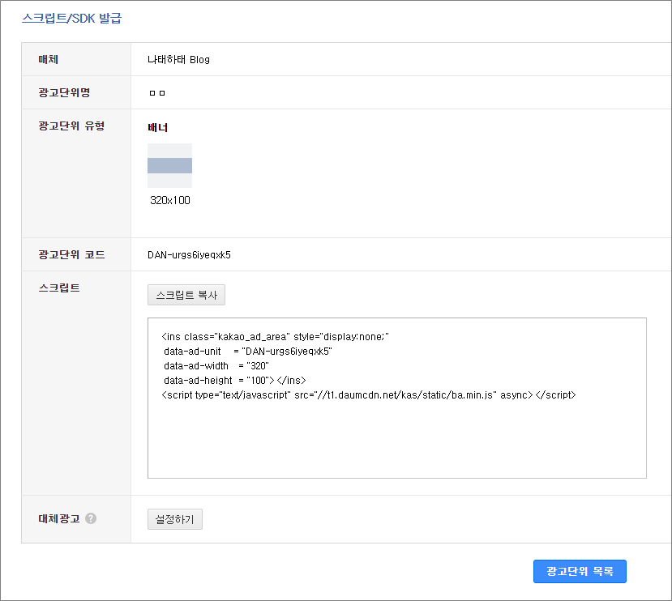Screen dimensions: 672x601
Task: Click the 나태하태 Blog media name
Action: (x=178, y=60)
